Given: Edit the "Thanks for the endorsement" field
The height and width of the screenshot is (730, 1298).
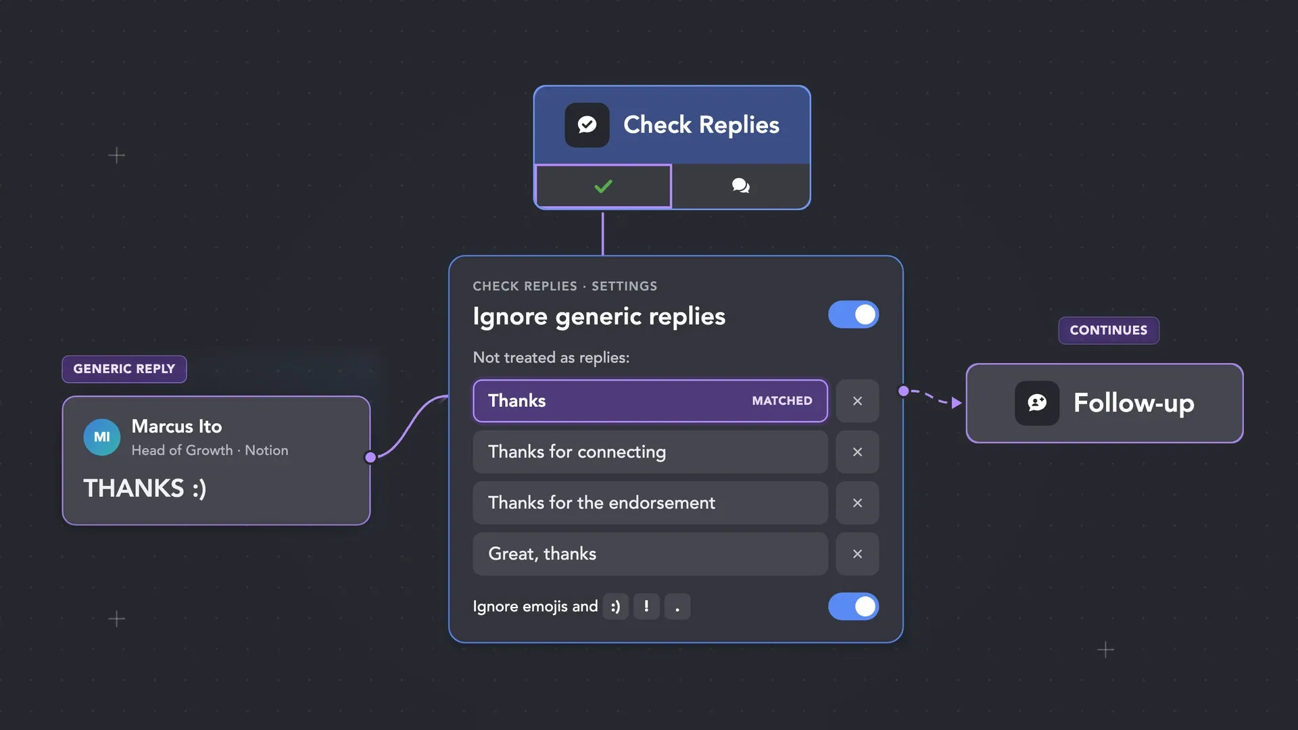Looking at the screenshot, I should 650,503.
